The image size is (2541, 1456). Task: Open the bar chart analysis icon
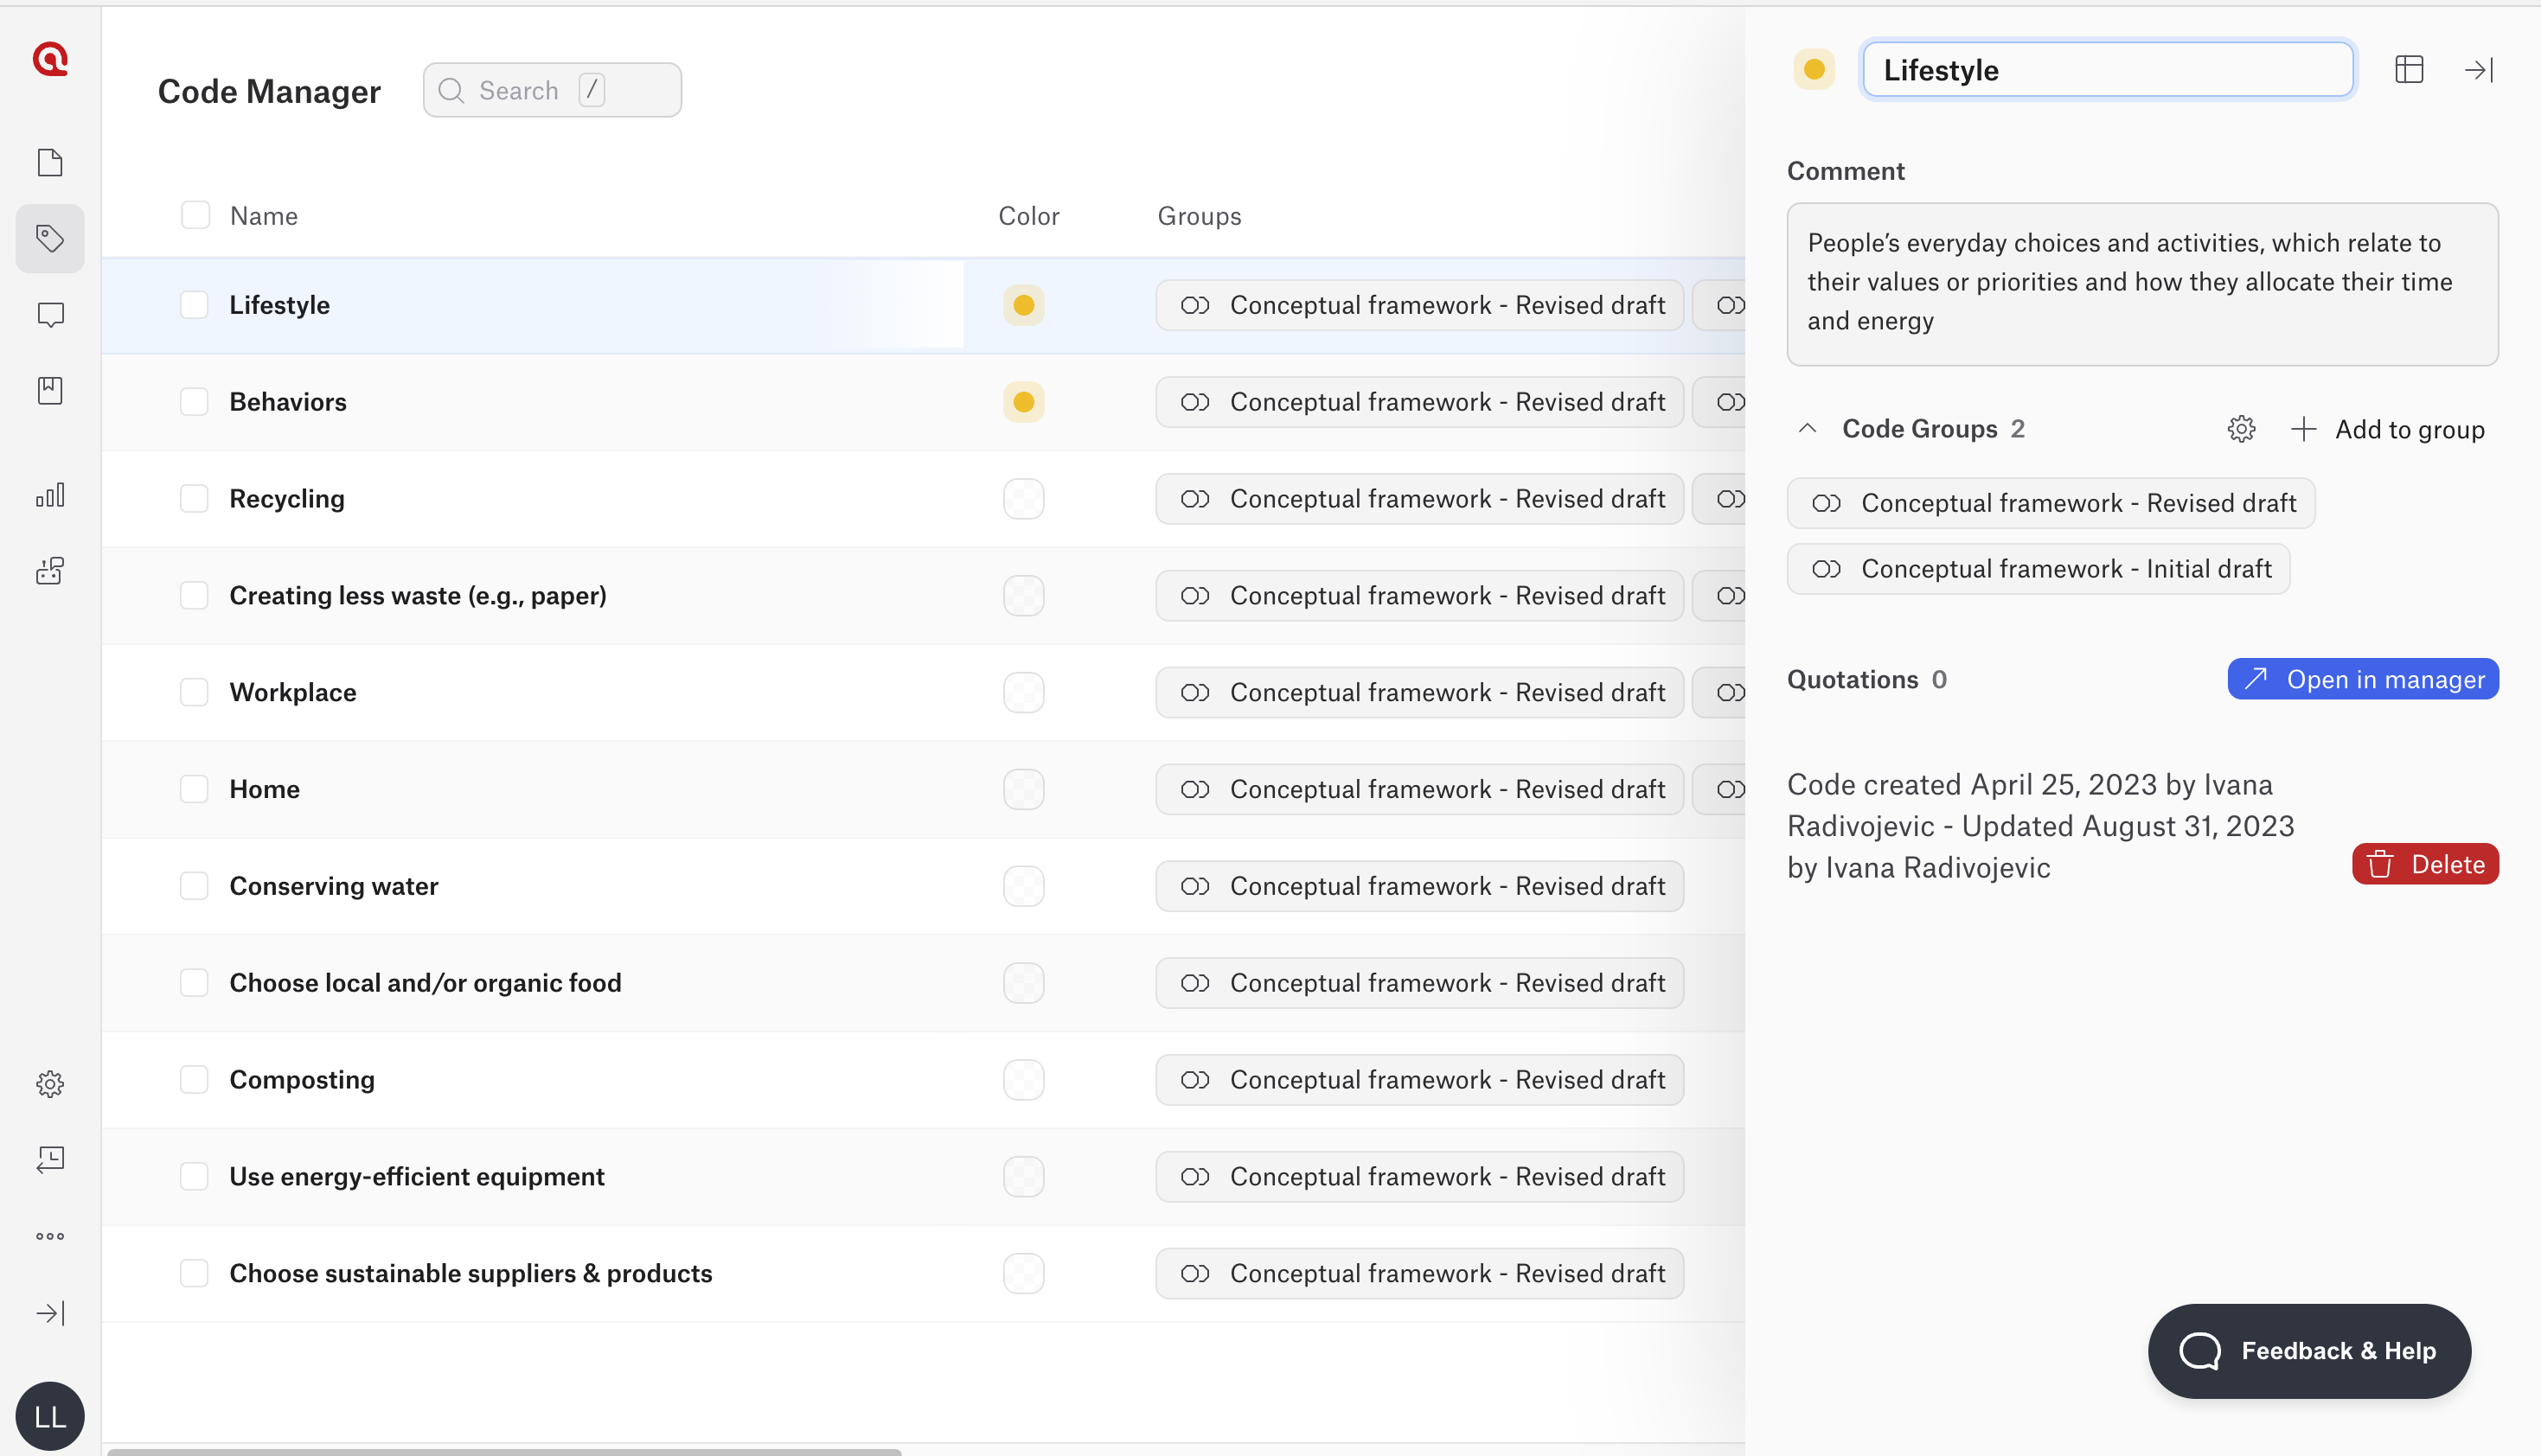tap(50, 495)
